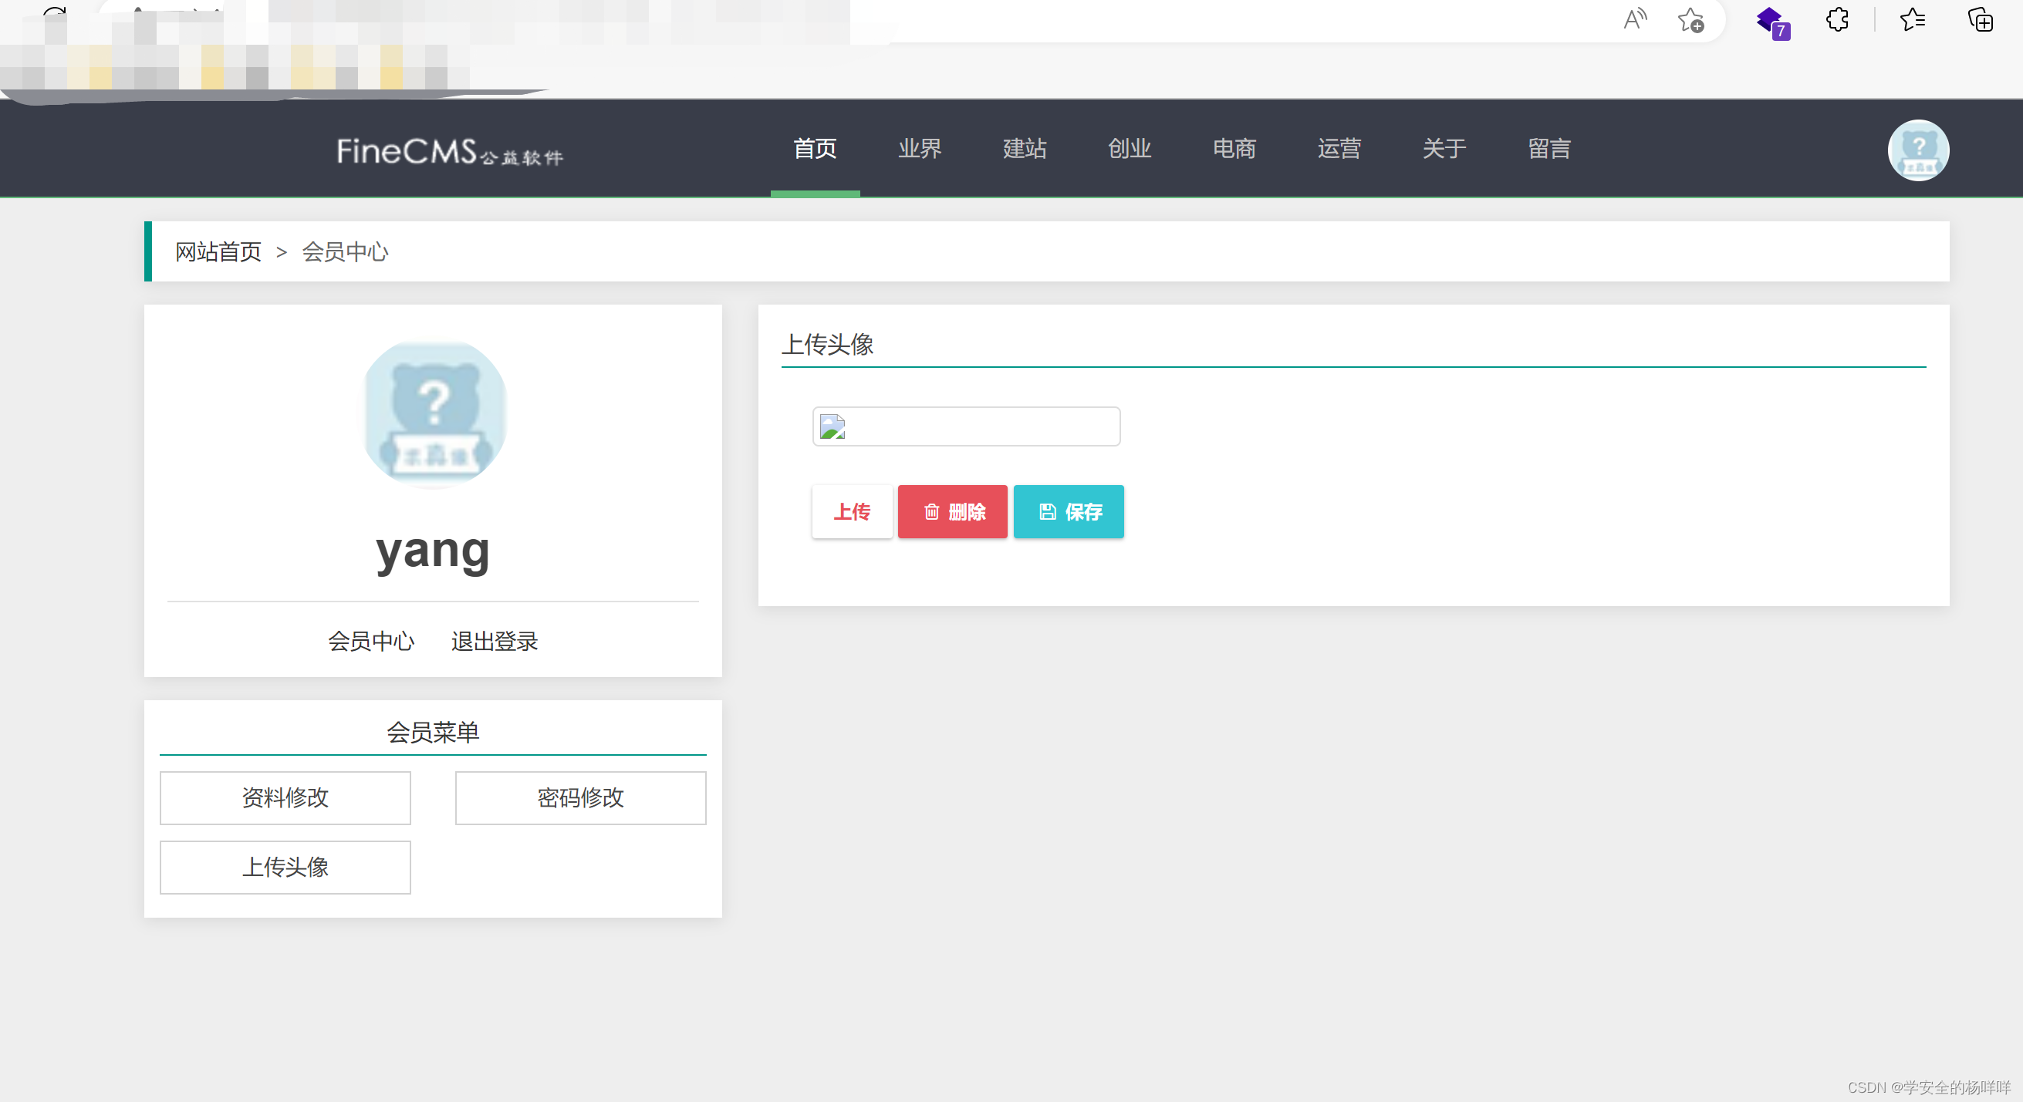Viewport: 2023px width, 1102px height.
Task: Click the FineCMS logo
Action: coord(449,150)
